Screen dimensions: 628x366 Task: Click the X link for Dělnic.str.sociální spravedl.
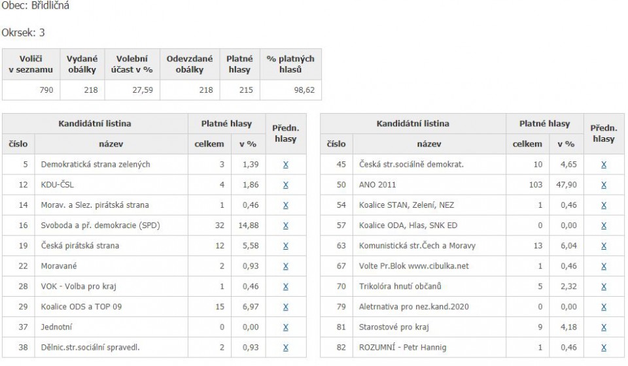tap(286, 348)
